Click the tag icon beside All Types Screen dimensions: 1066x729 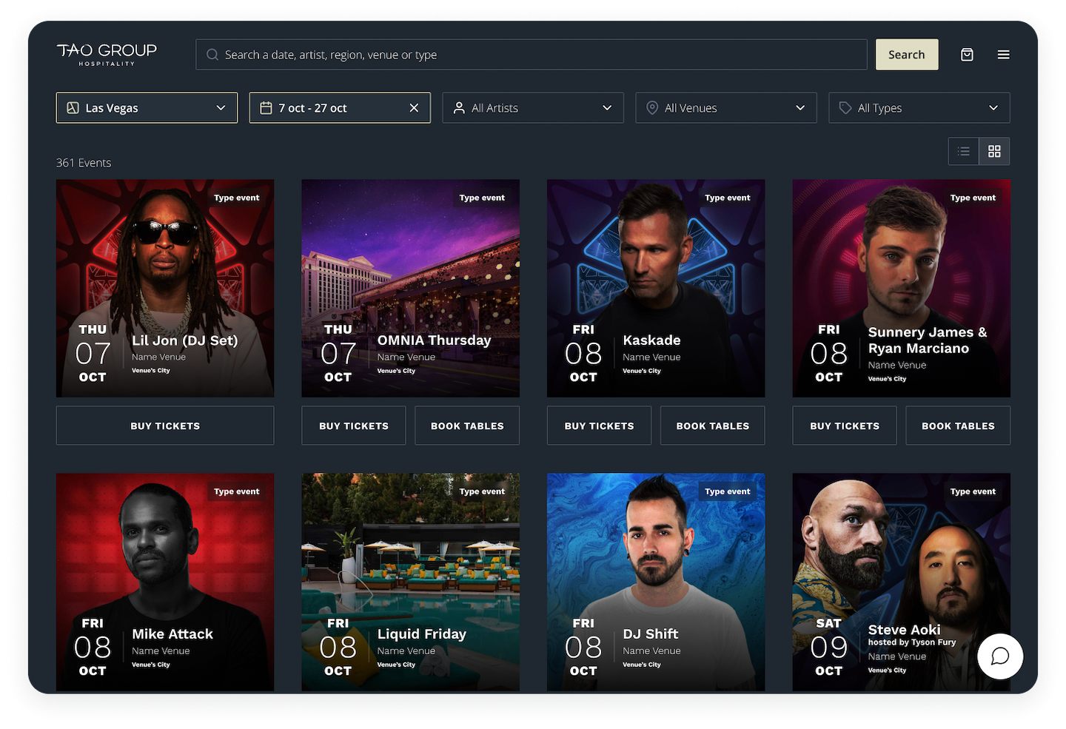click(845, 108)
